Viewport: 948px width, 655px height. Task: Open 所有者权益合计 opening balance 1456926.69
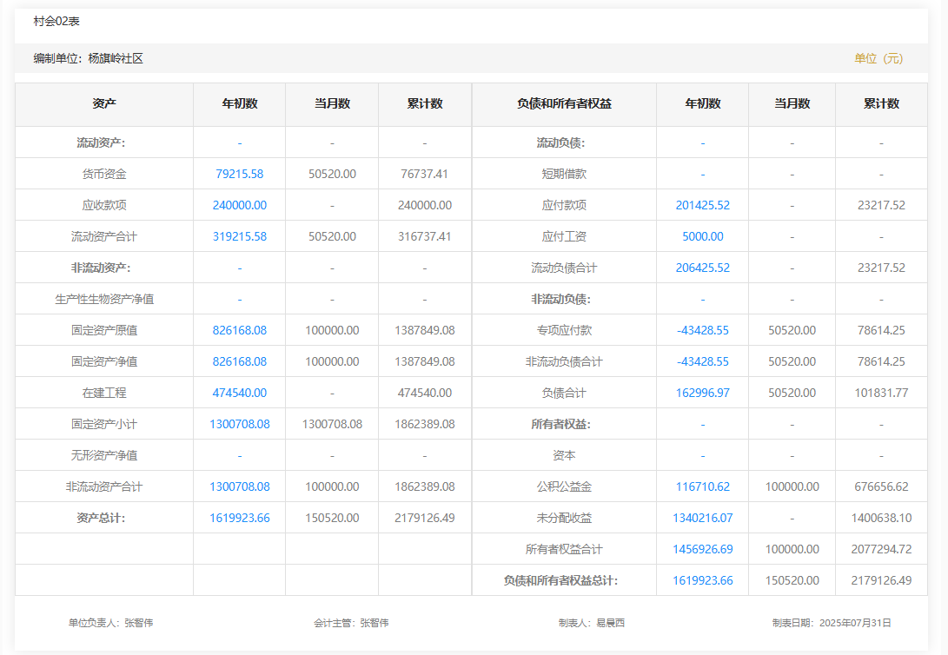702,549
